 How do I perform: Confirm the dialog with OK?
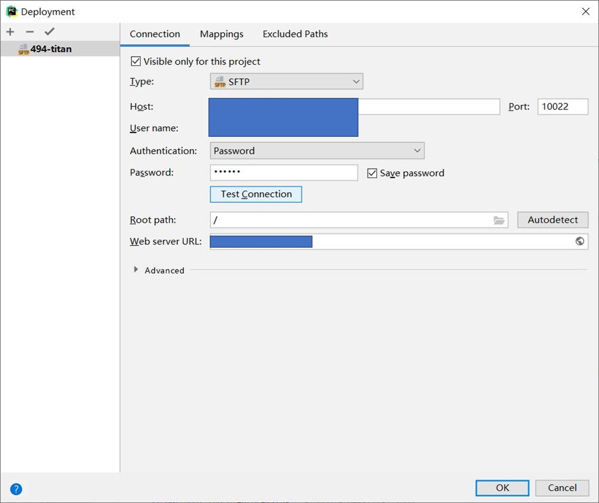502,488
